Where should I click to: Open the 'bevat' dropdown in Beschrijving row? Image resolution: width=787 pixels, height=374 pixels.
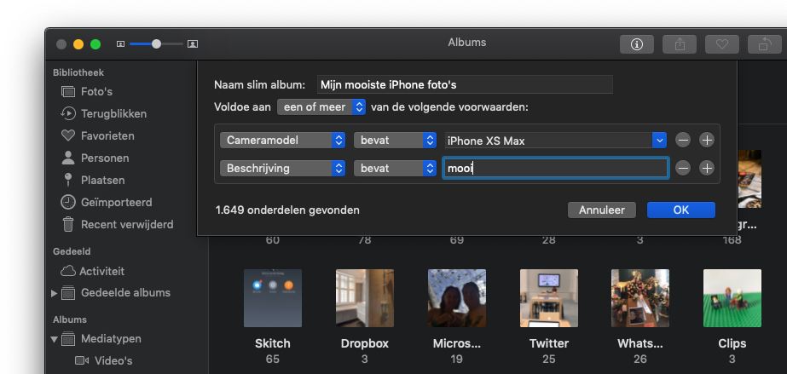(x=395, y=169)
